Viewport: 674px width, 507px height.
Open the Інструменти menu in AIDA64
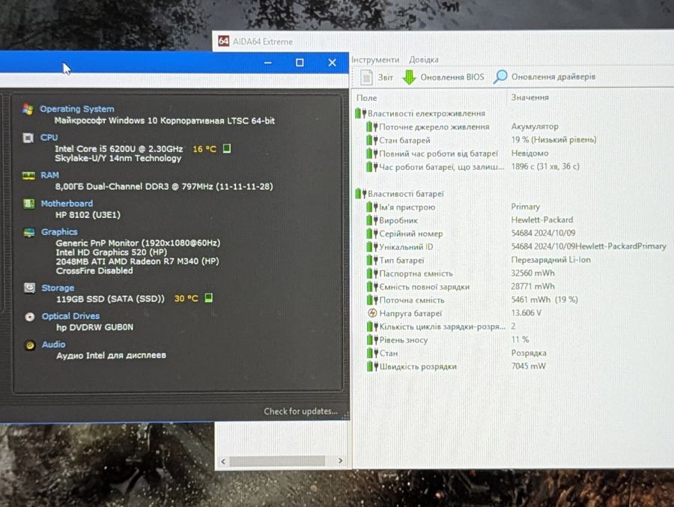coord(375,60)
